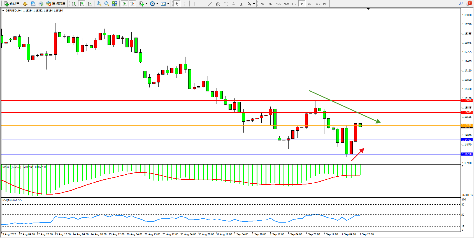Click the zoom out magnifier icon
Screen dimensions: 474x238
coord(107,4)
